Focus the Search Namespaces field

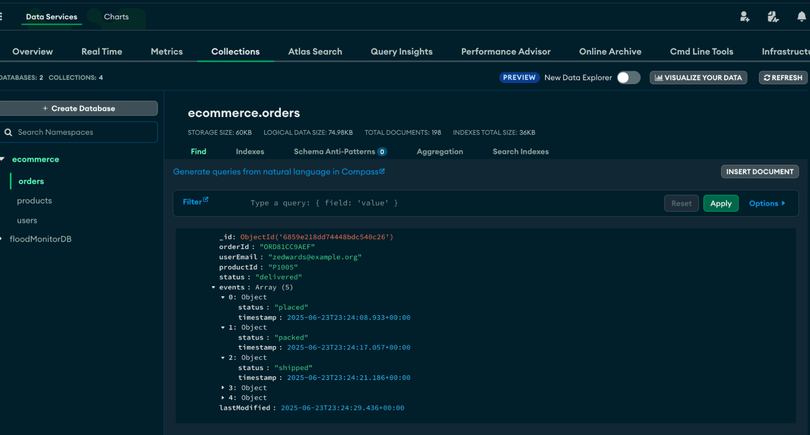pos(79,132)
